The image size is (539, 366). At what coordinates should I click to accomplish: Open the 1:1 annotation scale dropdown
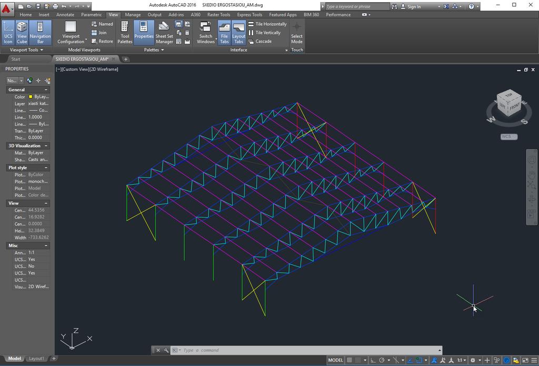[x=461, y=360]
